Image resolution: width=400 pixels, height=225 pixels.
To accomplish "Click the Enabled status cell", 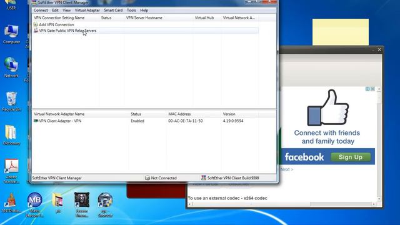I will tap(137, 121).
